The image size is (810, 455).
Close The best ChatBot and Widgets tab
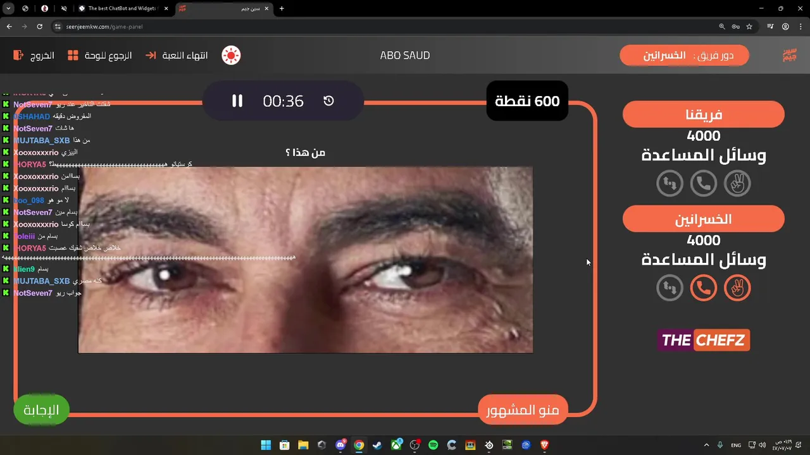[x=166, y=8]
